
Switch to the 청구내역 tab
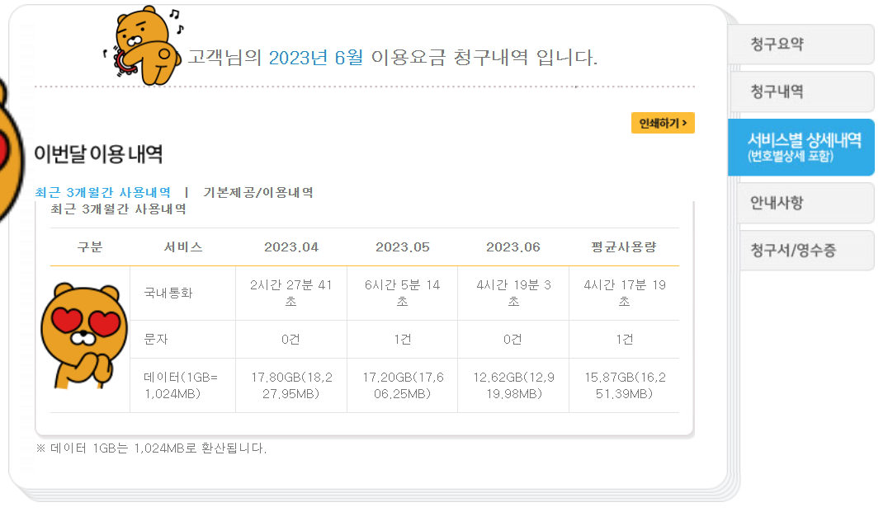[802, 92]
